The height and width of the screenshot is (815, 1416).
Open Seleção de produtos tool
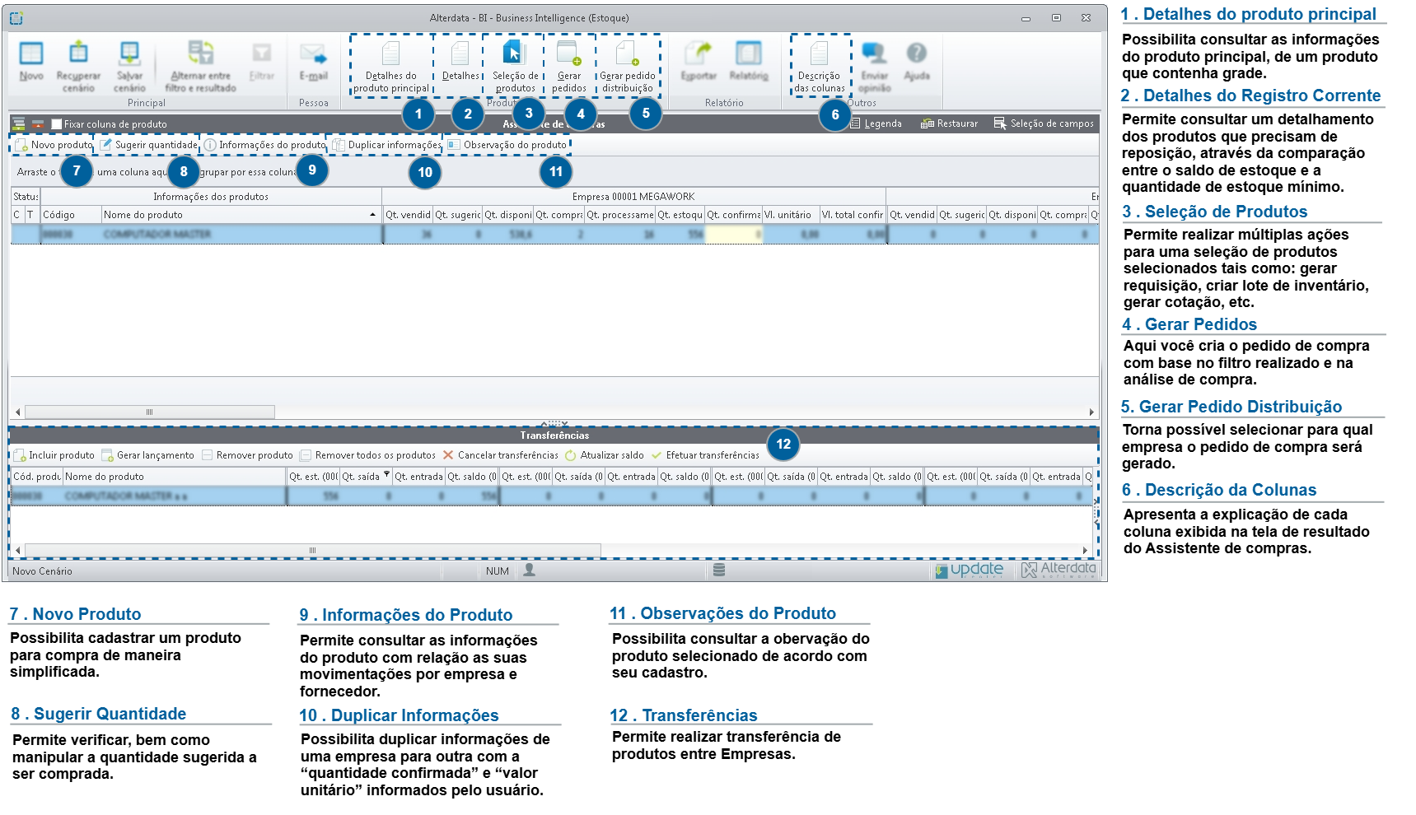(x=515, y=67)
